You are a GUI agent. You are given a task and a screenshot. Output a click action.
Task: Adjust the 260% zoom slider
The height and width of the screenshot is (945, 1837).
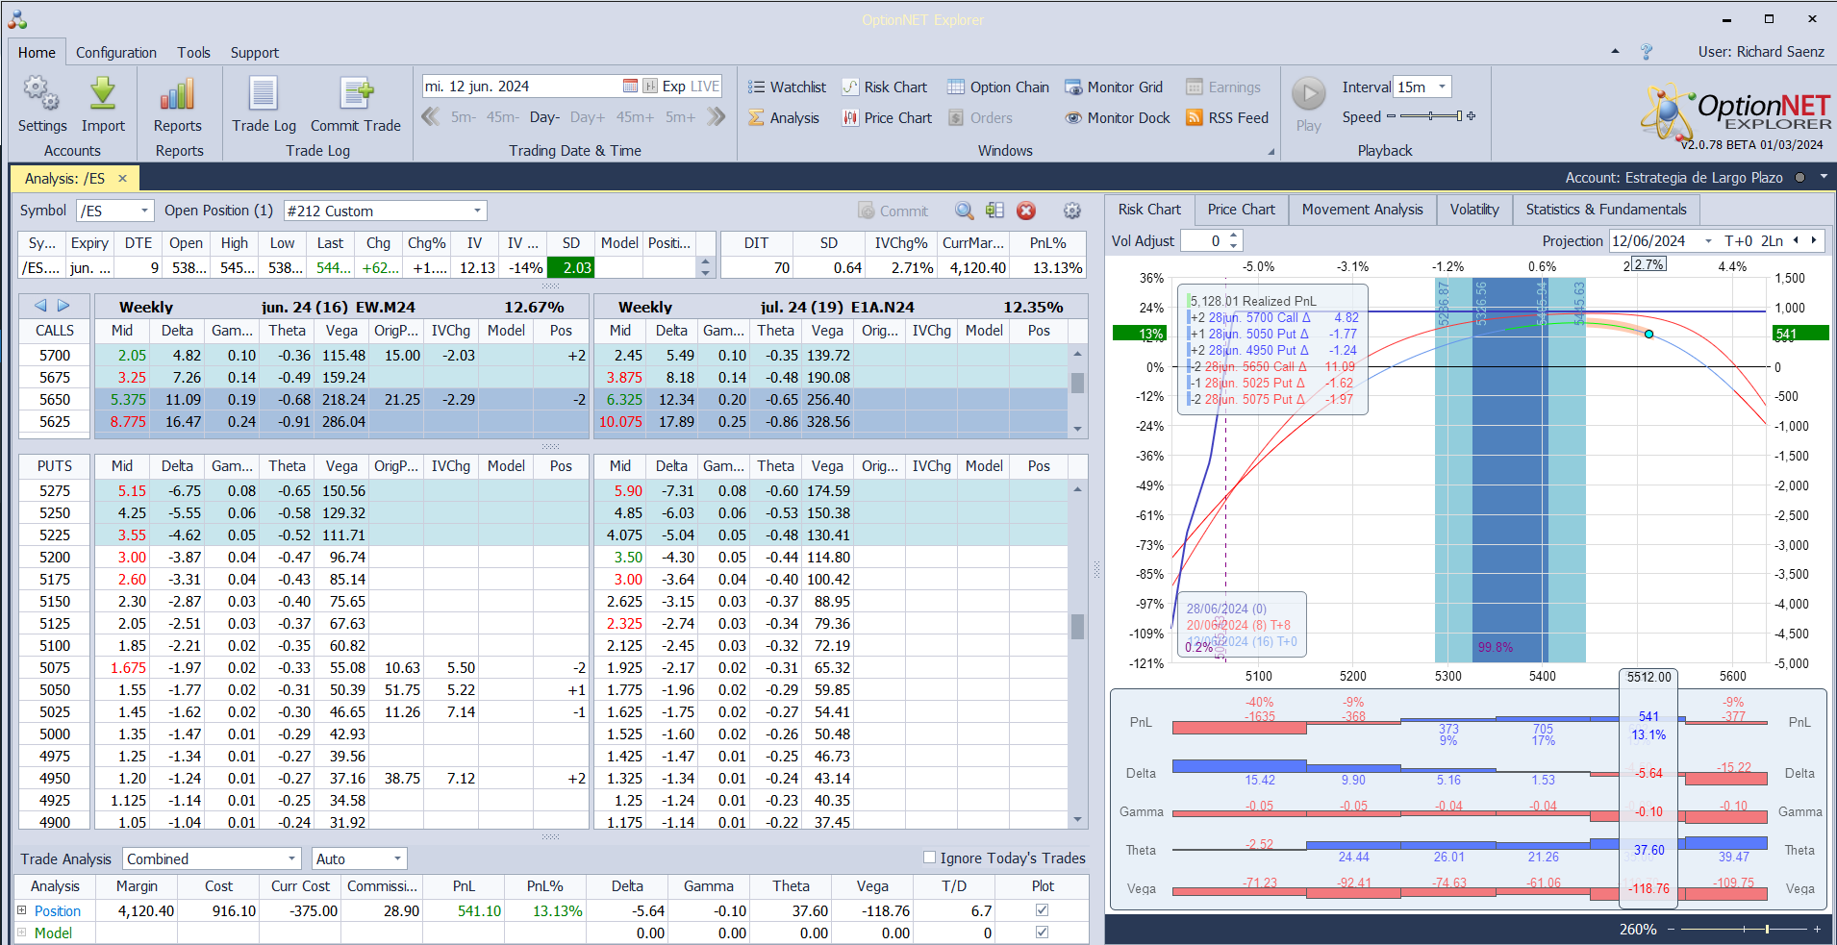click(x=1743, y=929)
